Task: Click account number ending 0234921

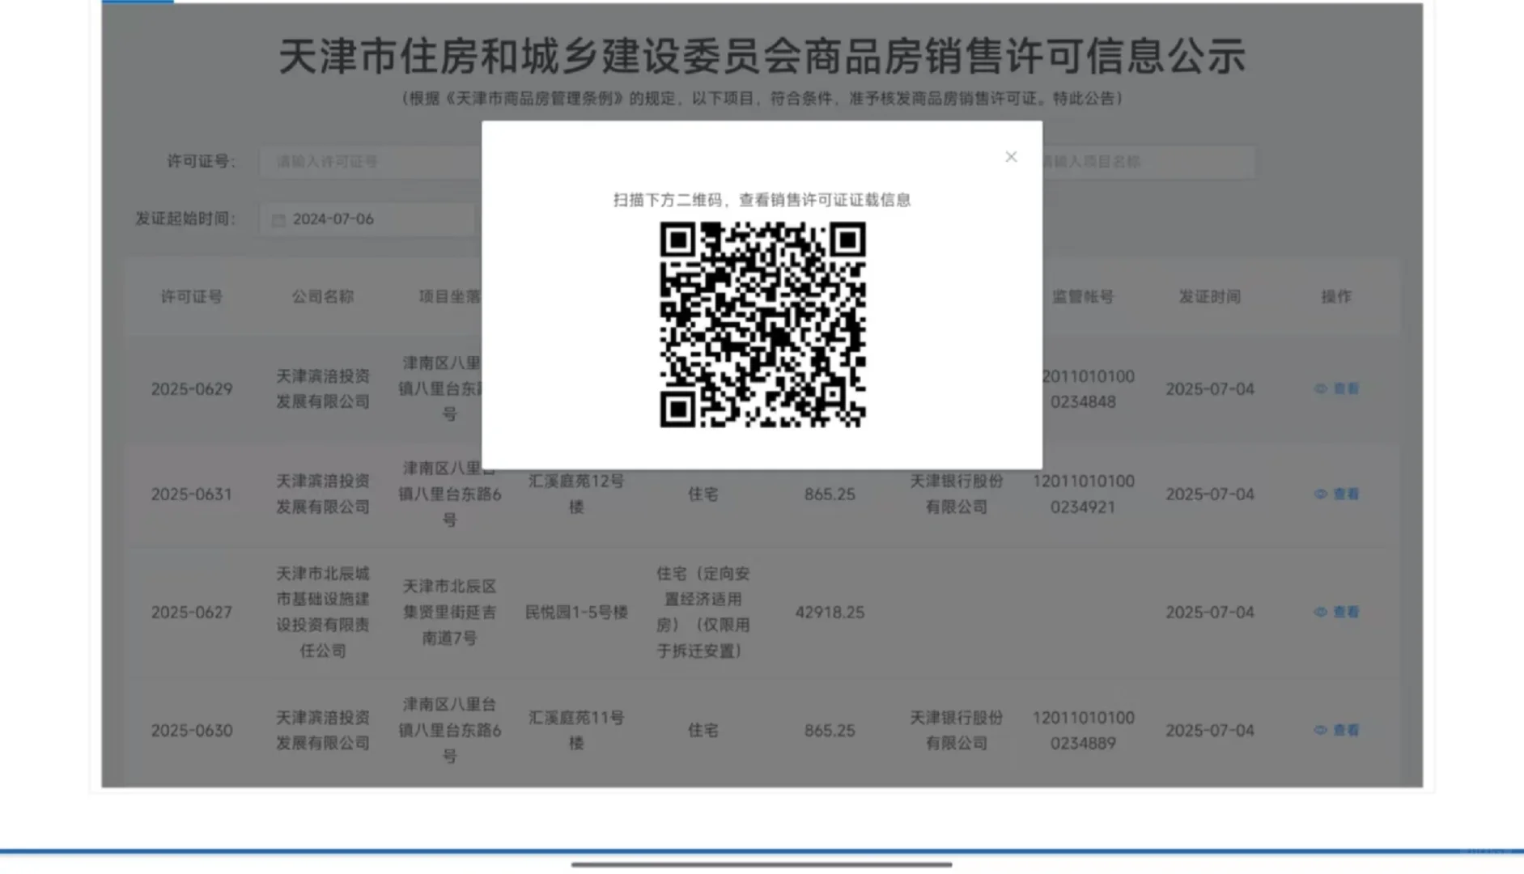Action: pyautogui.click(x=1083, y=494)
